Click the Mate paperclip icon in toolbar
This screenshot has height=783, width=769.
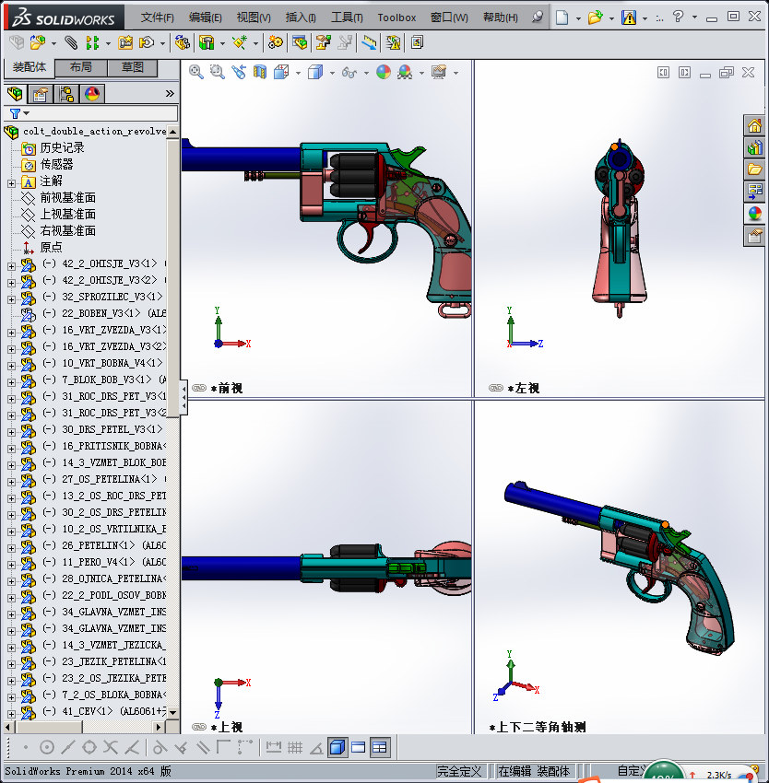click(x=71, y=43)
